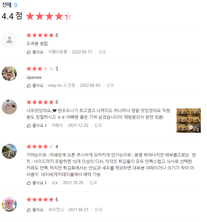Open the white cat profile picture
The width and height of the screenshot is (207, 222).
pos(9,107)
